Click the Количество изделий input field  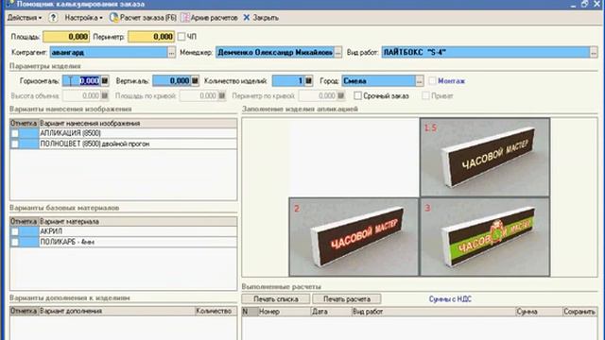(288, 81)
